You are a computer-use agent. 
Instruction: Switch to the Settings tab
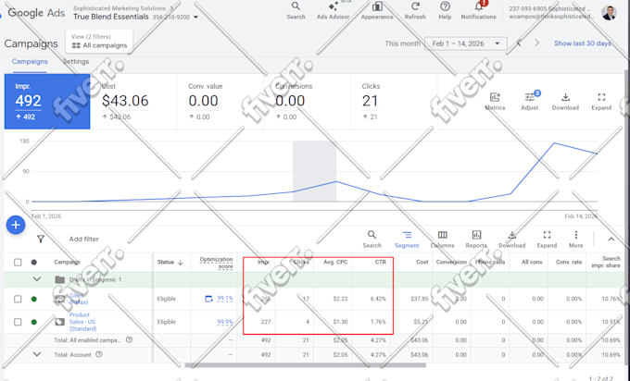tap(76, 61)
